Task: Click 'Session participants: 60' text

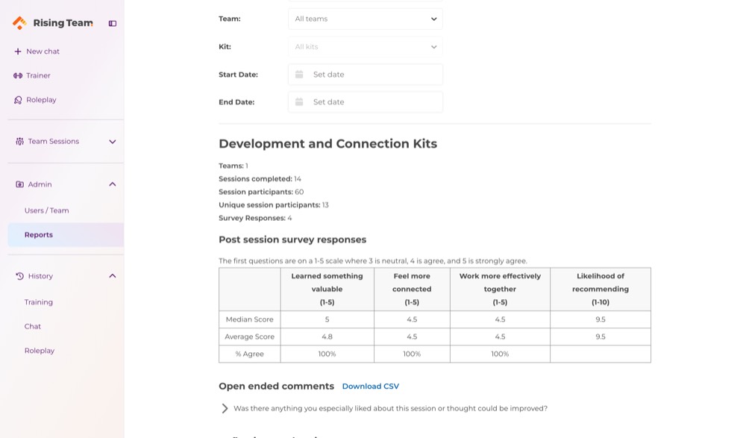Action: 261,192
